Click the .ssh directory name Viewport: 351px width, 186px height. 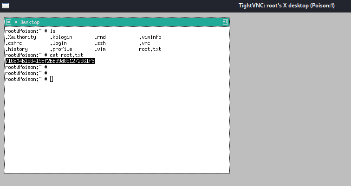100,43
